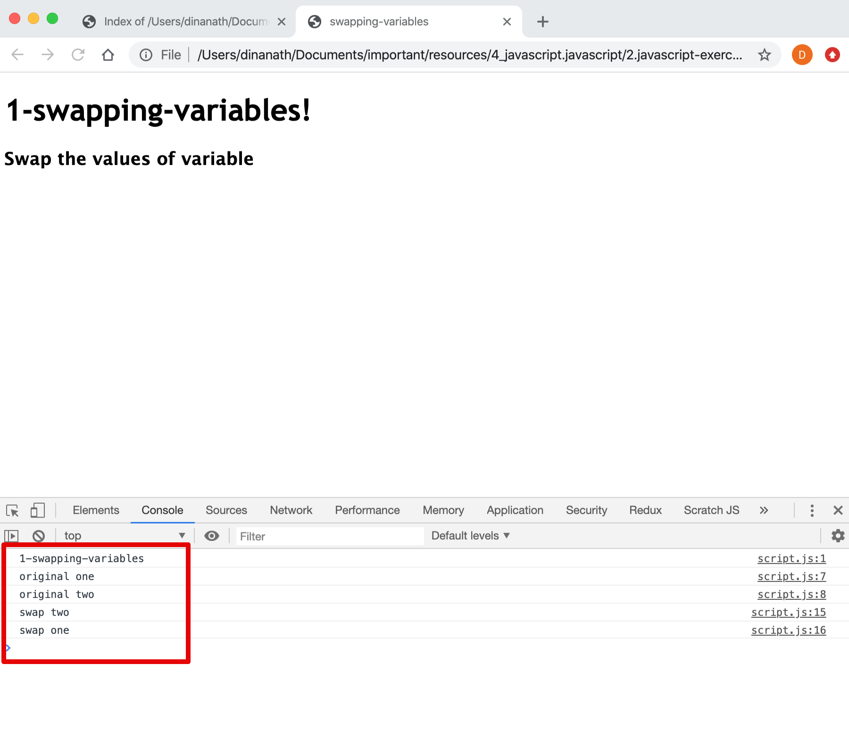Click the address bar URL
Image resolution: width=849 pixels, height=731 pixels.
(x=470, y=55)
